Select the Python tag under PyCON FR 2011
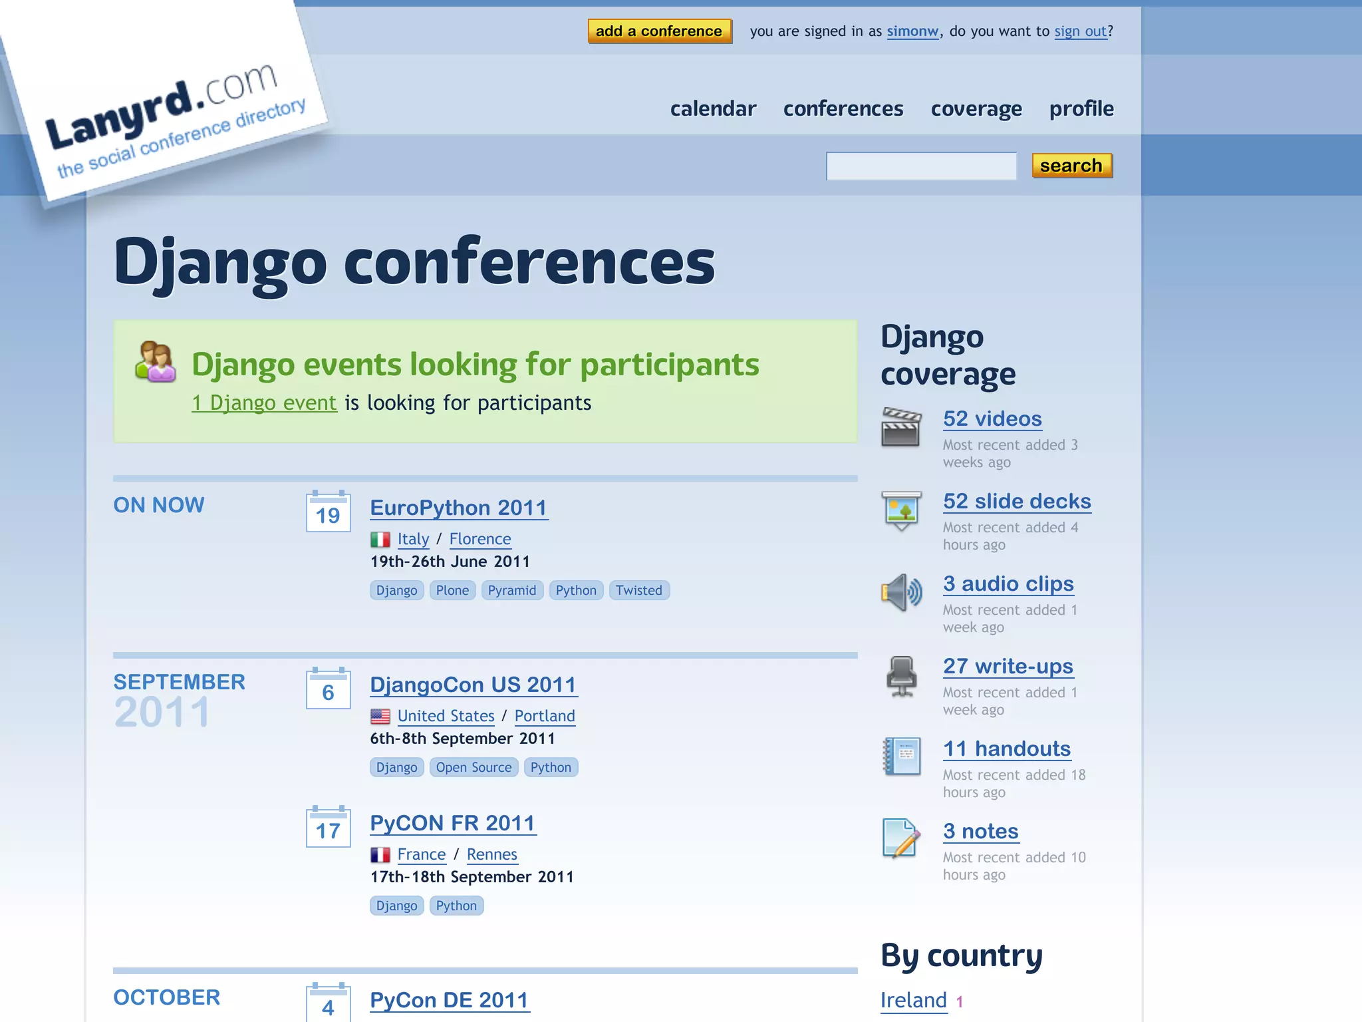Screen dimensions: 1362x1022 456,906
